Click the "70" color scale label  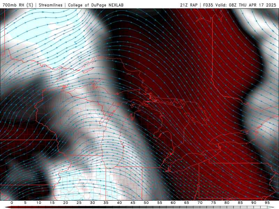click(200, 203)
